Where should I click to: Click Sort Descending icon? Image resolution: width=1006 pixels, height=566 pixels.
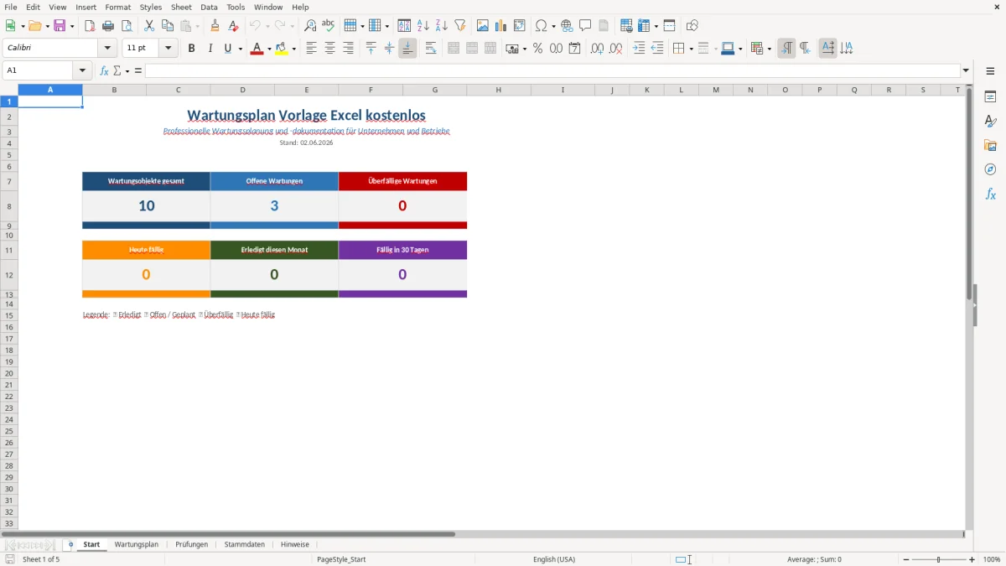pyautogui.click(x=442, y=26)
